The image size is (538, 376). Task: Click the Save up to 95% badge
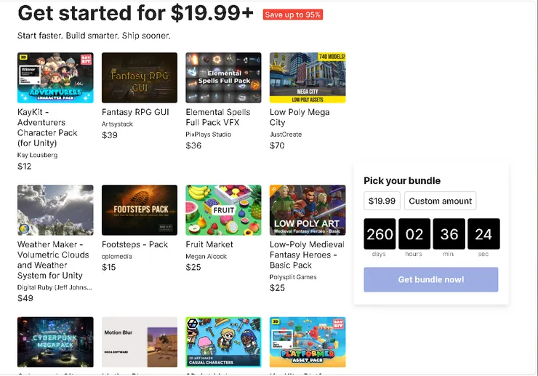(293, 15)
